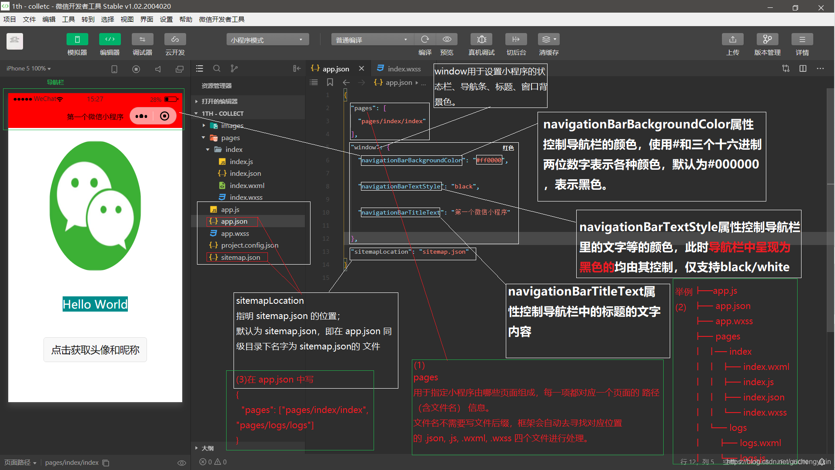Toggle simulator sound mute icon

[x=158, y=69]
